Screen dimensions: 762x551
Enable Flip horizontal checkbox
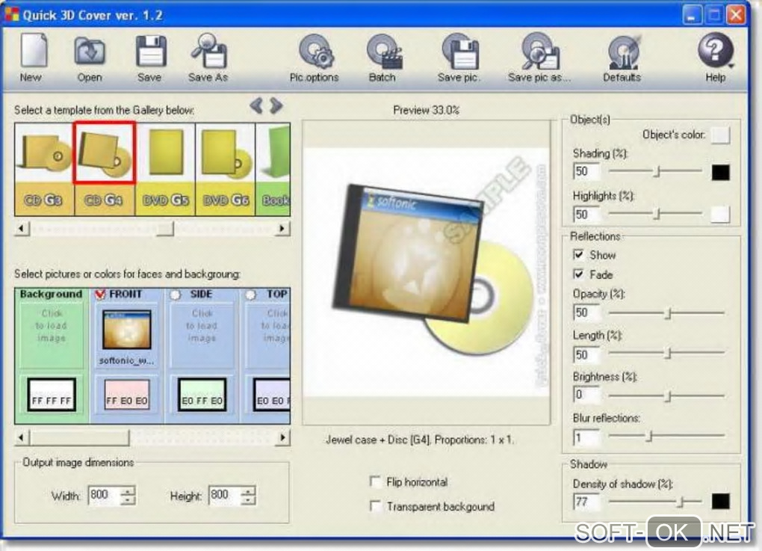point(375,481)
